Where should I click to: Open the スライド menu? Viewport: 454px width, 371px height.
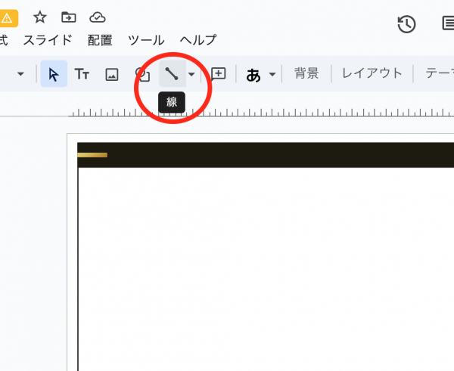48,40
